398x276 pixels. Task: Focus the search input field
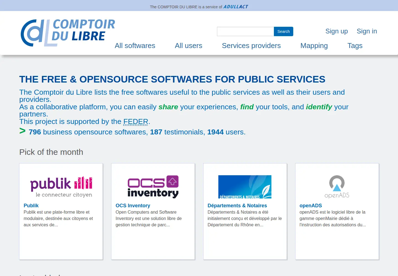245,31
